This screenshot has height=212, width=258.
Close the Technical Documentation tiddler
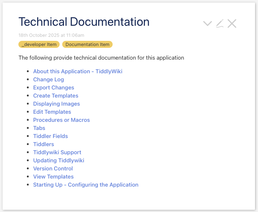click(232, 24)
